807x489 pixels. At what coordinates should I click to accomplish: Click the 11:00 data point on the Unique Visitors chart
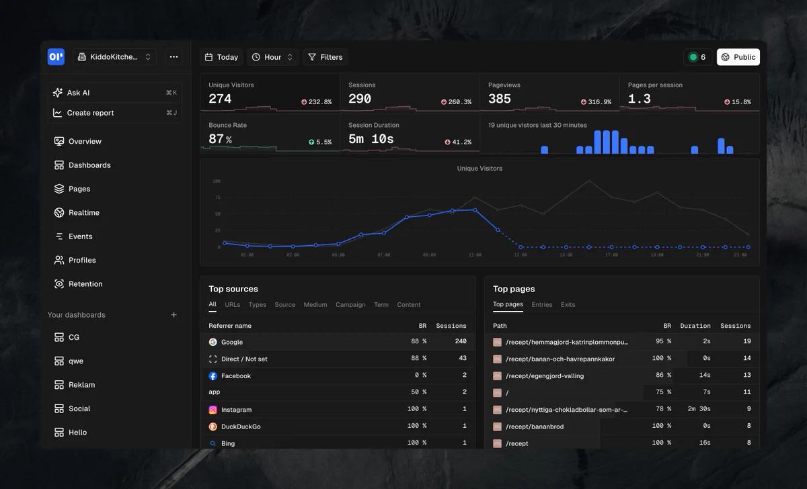click(x=475, y=210)
